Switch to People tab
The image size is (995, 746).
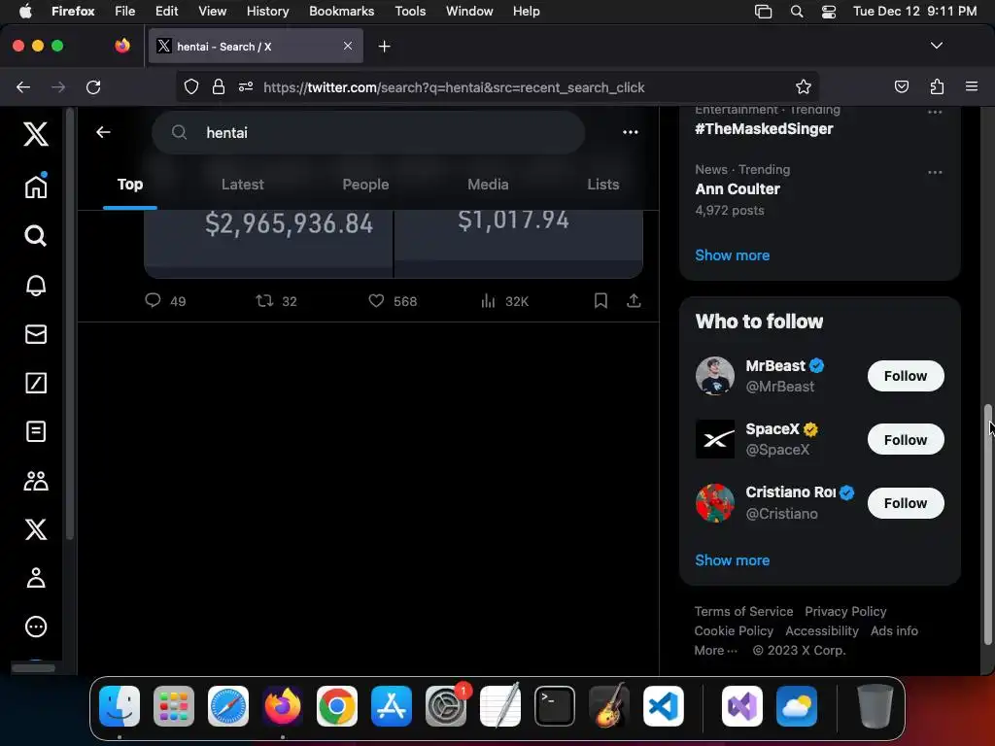(365, 184)
